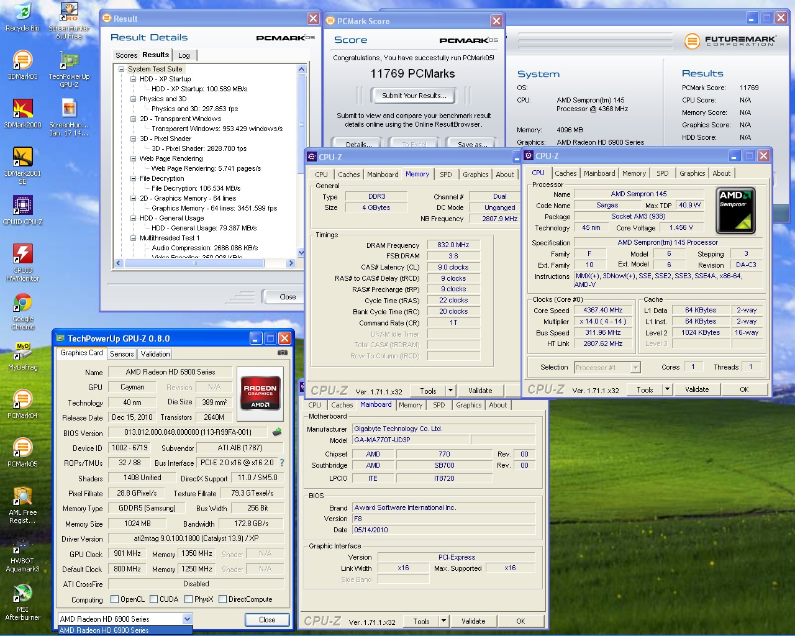Open ScreenHunter 6.0 Free desktop icon
795x636 pixels.
(x=69, y=20)
